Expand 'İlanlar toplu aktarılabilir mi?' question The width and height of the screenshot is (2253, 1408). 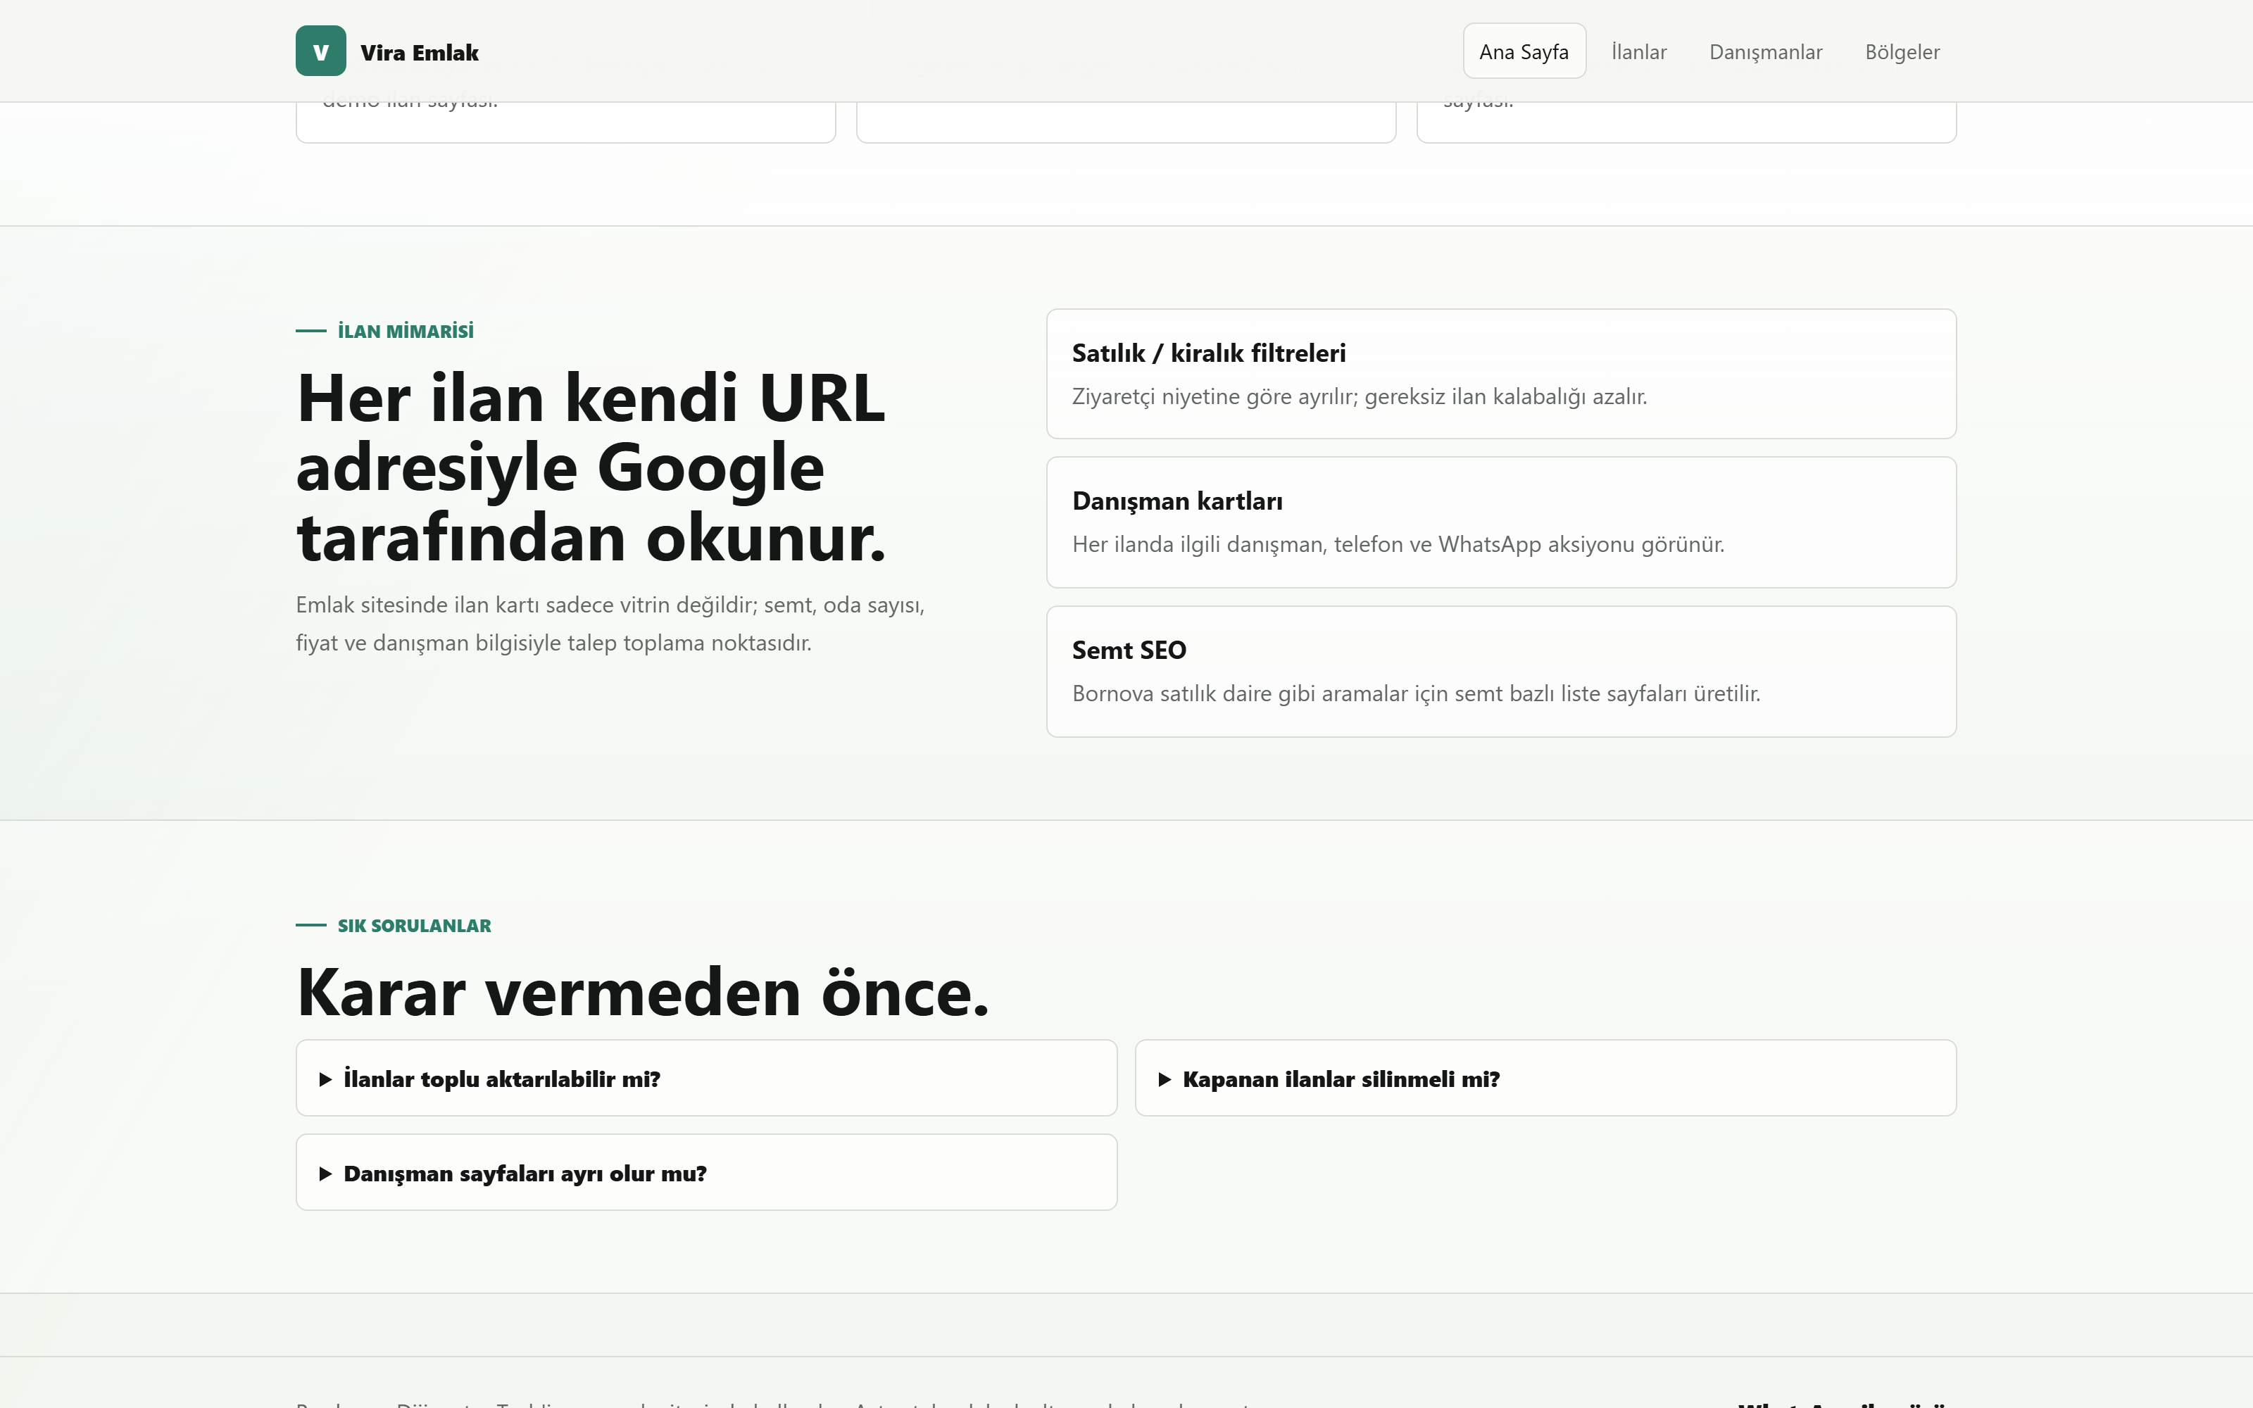pyautogui.click(x=707, y=1079)
